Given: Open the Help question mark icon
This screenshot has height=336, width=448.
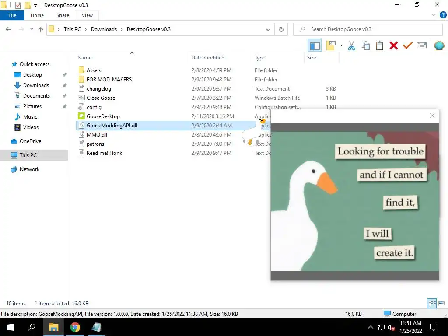Looking at the screenshot, I should tap(443, 15).
